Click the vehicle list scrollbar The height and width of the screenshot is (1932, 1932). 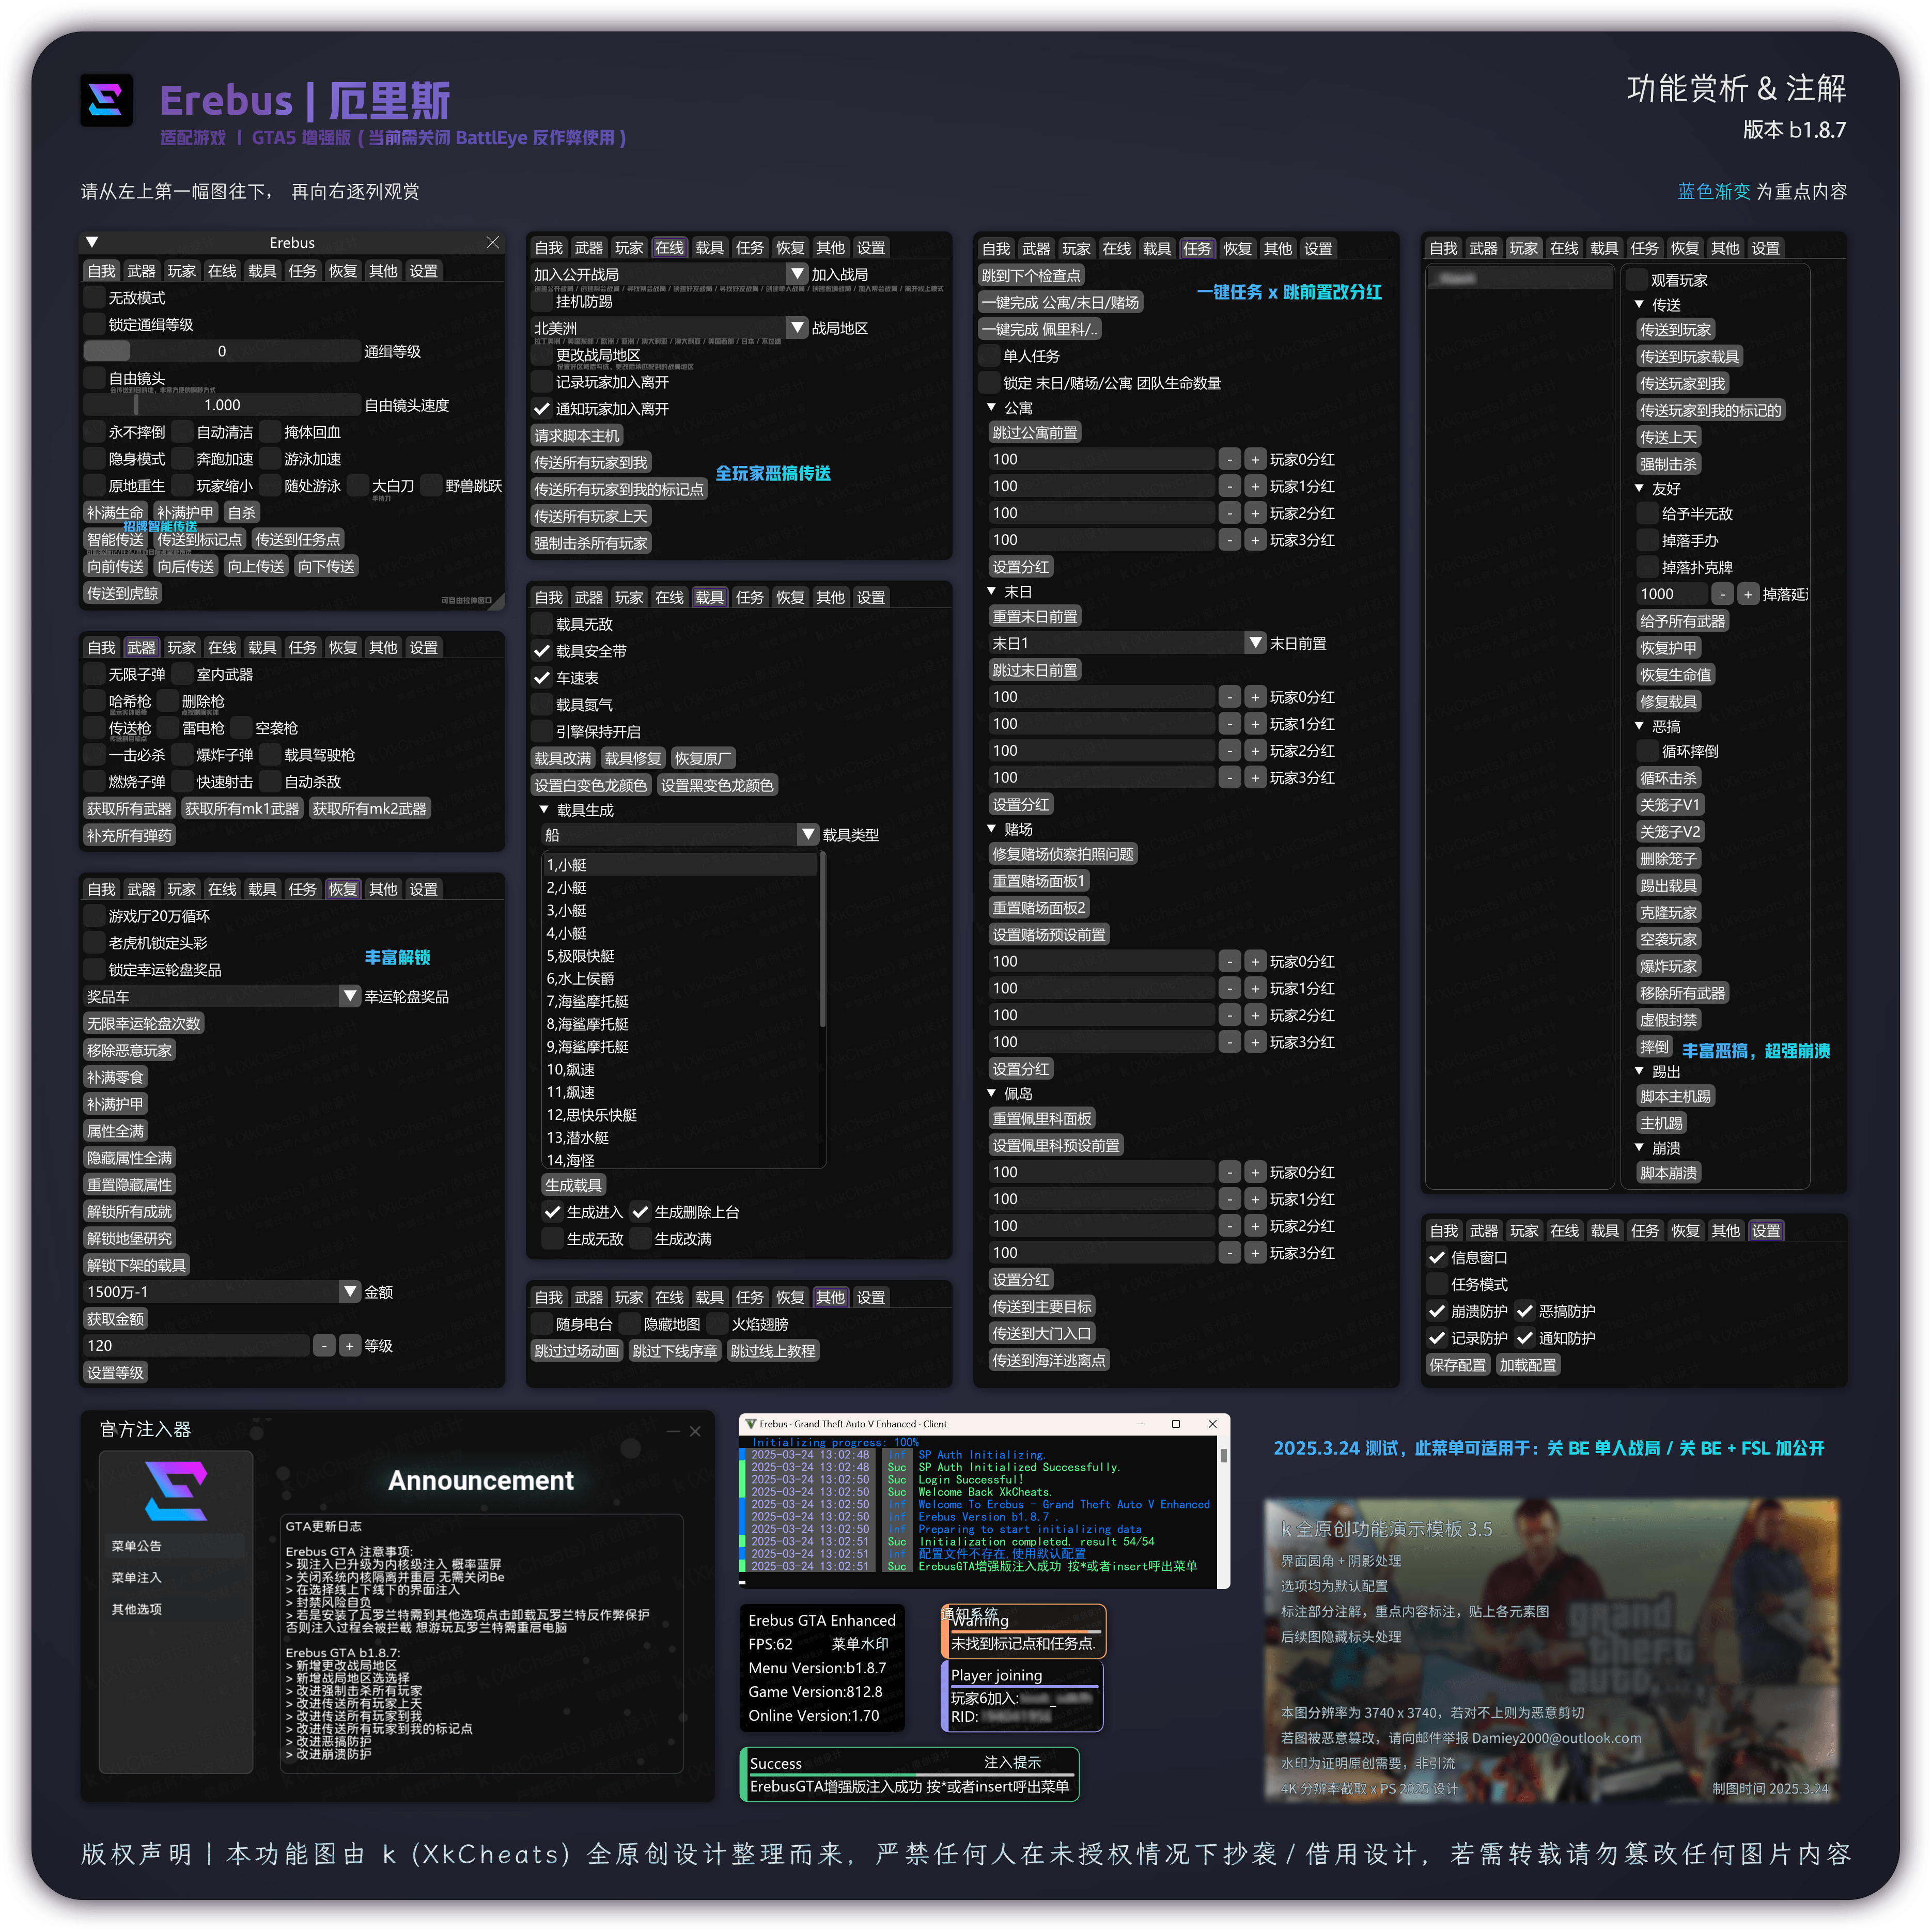[822, 940]
